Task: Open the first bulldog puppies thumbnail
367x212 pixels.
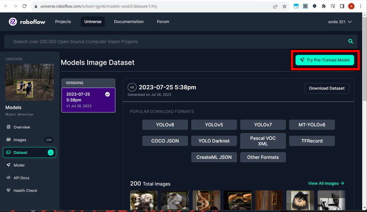Action: [144, 200]
